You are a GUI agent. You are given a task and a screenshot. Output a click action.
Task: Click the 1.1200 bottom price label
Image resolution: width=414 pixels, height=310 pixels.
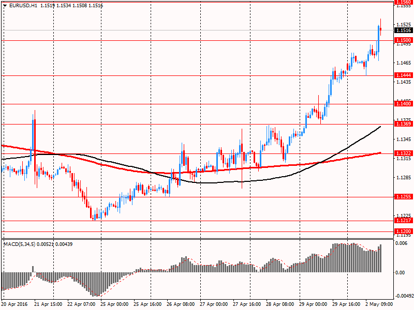(403, 231)
